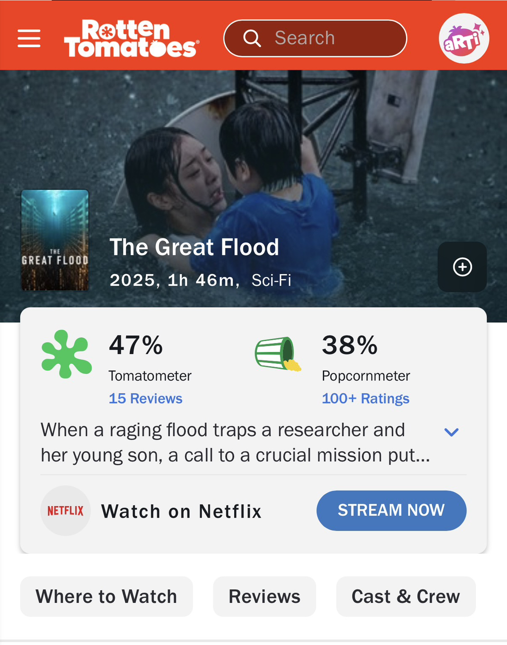Add The Great Flood to watchlist

coord(462,267)
